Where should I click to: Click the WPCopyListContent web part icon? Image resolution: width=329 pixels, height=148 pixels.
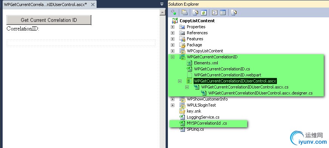click(182, 51)
